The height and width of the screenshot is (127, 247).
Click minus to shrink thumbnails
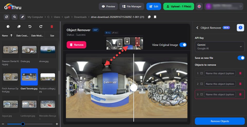coord(3,124)
